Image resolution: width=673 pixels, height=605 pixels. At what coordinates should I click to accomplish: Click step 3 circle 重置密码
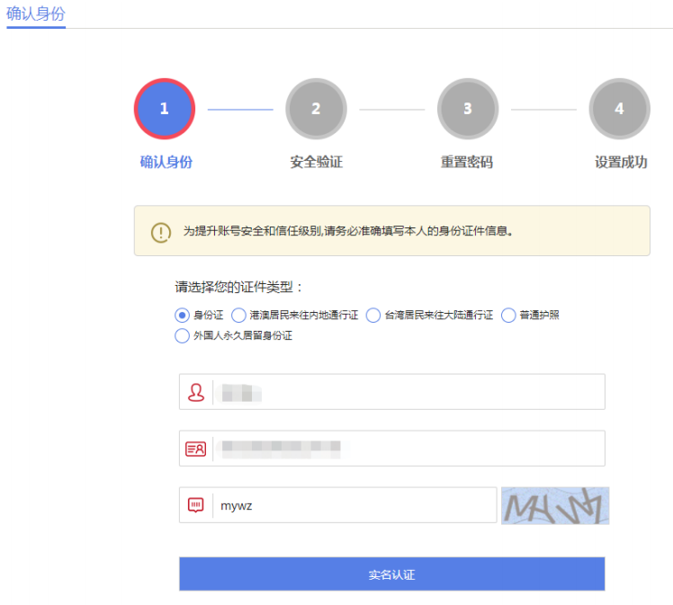(x=467, y=109)
